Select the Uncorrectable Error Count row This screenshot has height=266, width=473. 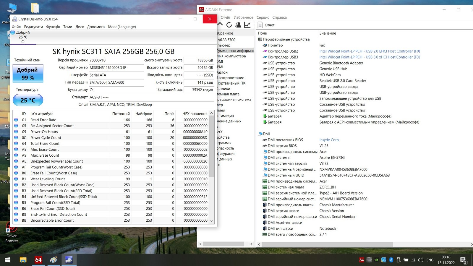111,220
